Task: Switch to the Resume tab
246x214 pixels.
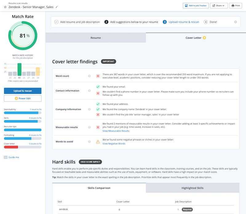Action: [x=96, y=38]
